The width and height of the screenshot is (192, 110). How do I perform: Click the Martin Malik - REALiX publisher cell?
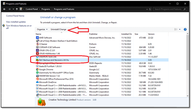click(x=99, y=76)
